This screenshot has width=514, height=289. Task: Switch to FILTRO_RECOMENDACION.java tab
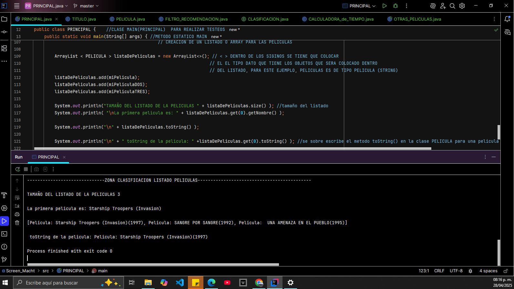pos(193,19)
